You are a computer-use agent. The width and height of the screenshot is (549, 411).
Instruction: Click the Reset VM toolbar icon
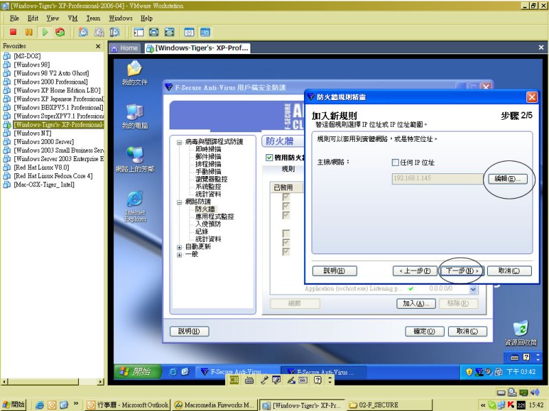(60, 32)
